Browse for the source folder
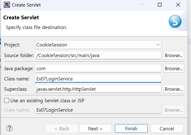Screen dimensions: 191x135 (x=173, y=55)
